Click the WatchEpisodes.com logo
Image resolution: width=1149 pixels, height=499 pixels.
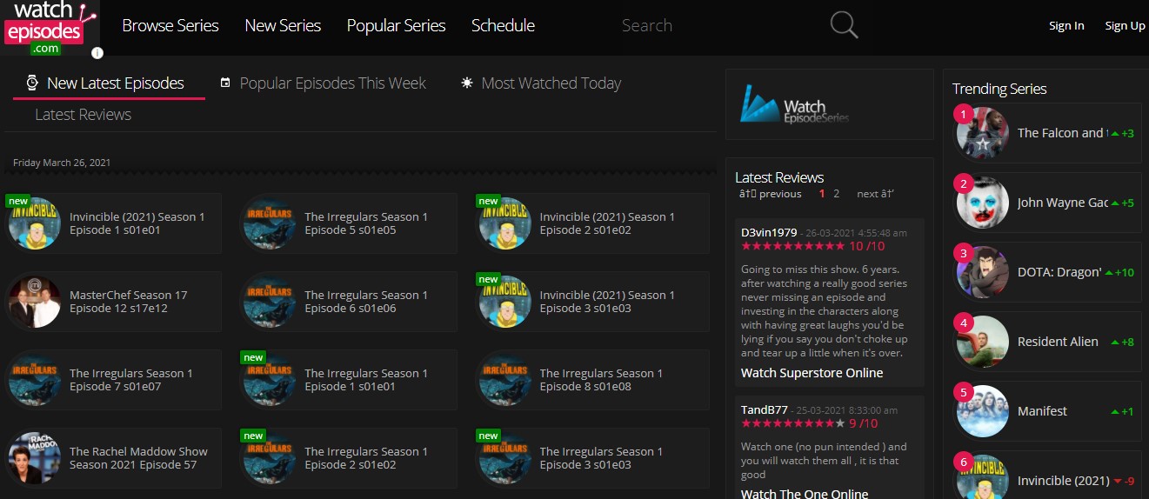50,29
